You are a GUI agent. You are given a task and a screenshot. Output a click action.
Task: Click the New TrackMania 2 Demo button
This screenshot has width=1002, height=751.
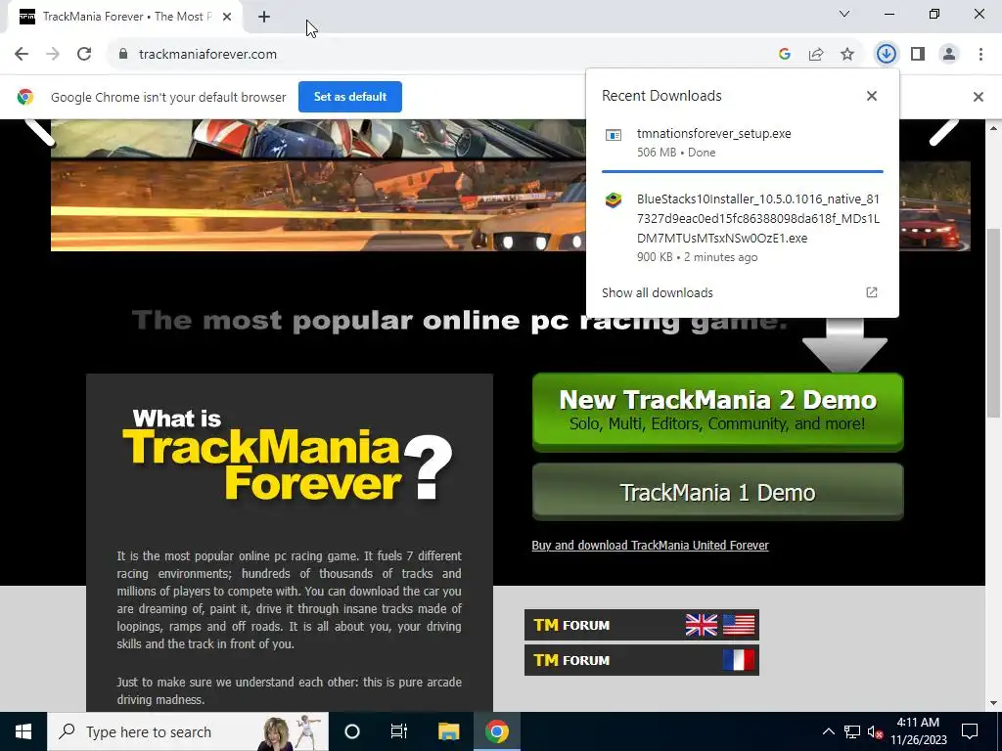717,412
